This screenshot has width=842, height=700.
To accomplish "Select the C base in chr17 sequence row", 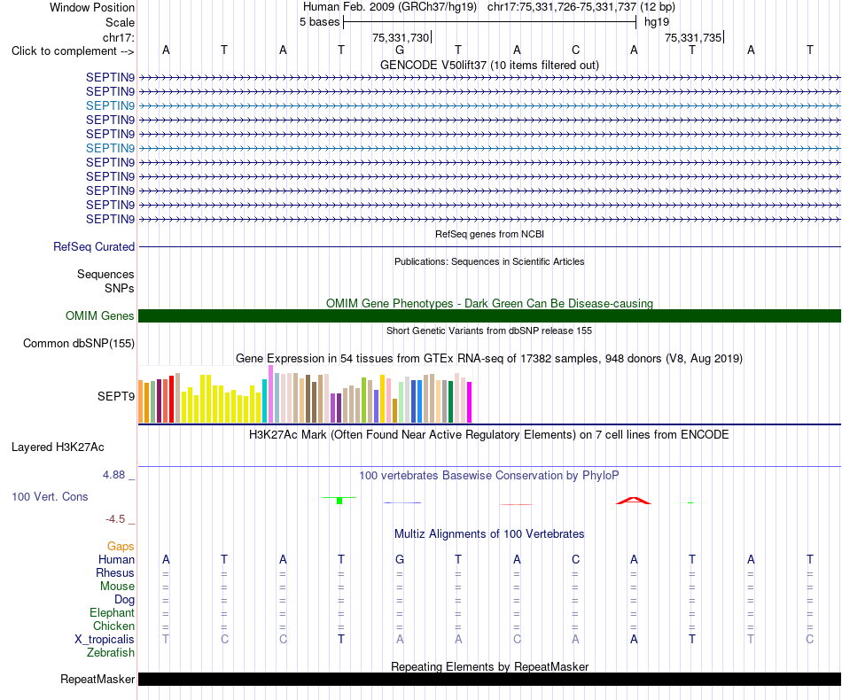I will pos(575,50).
